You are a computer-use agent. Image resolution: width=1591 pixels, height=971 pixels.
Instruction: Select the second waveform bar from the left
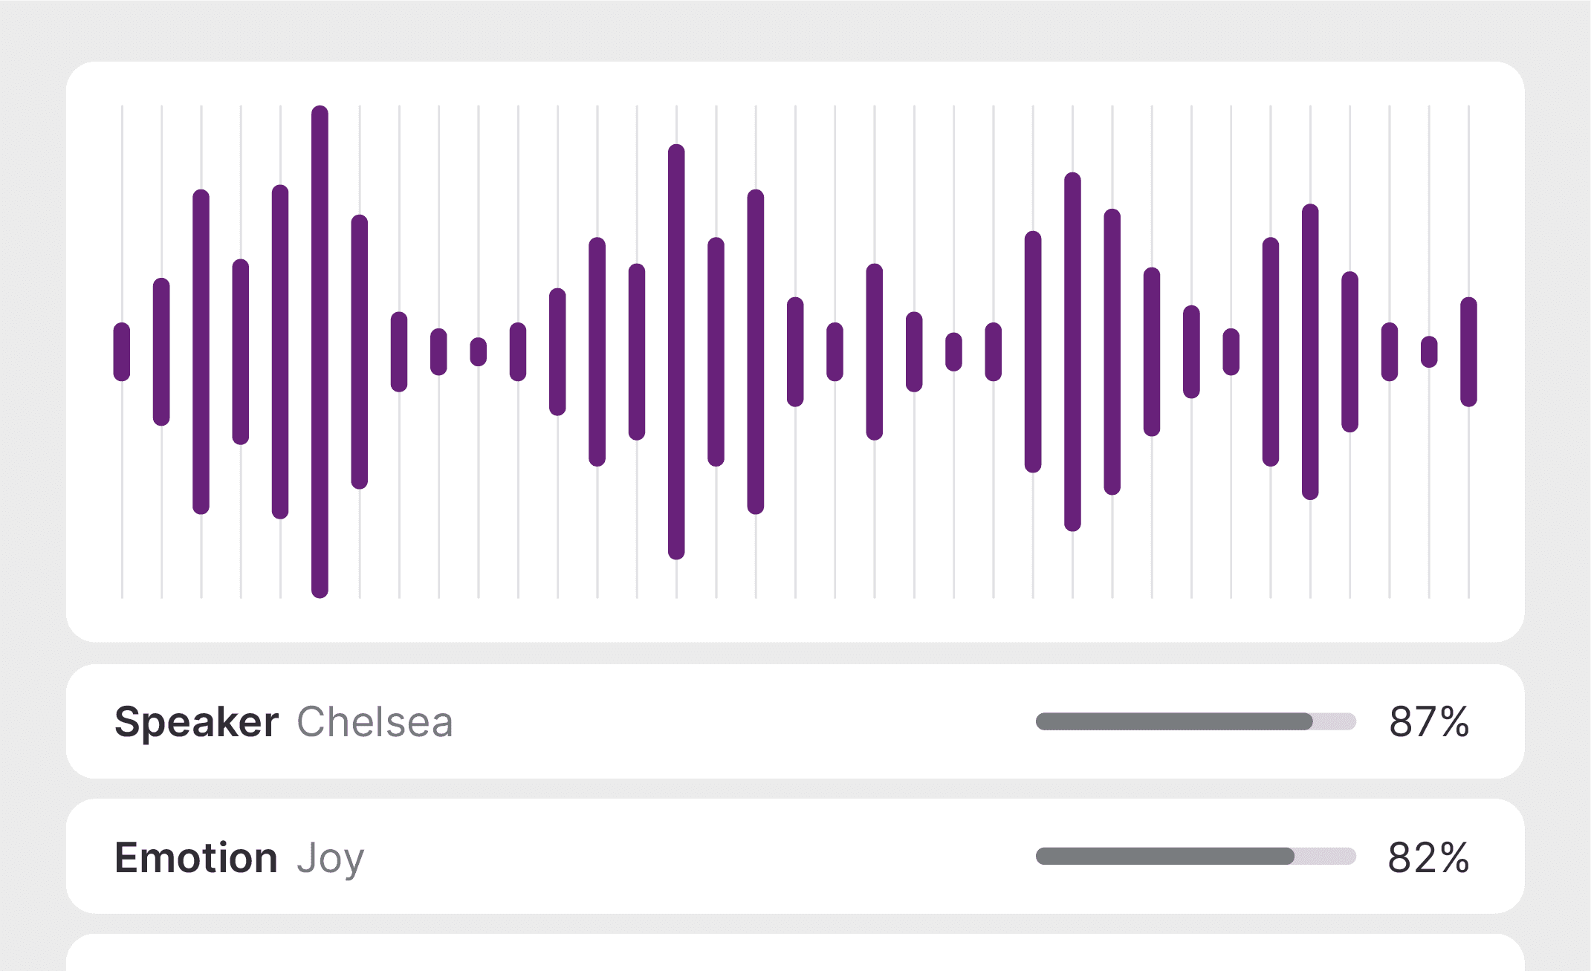[x=161, y=351]
